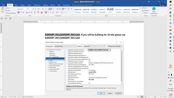Open Windows Start menu
Viewport: 174px width, 98px height.
coord(170,2)
